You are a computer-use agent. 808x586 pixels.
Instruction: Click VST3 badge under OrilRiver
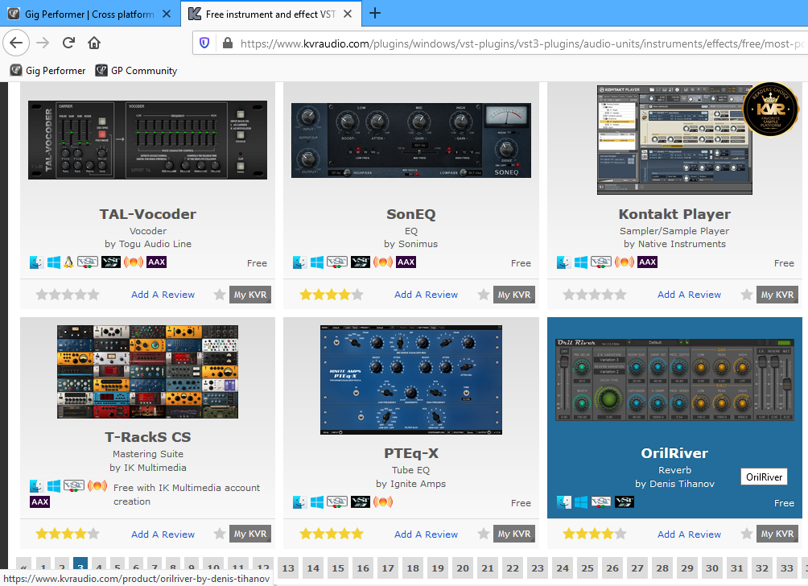tap(624, 502)
